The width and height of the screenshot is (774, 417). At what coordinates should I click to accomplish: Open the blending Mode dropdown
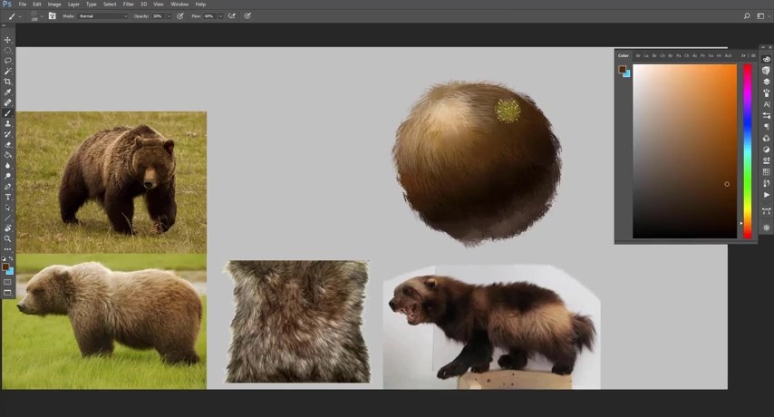(102, 15)
